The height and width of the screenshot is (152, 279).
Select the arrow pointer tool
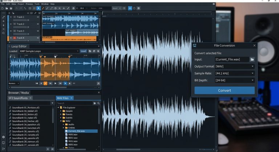[x=39, y=8]
